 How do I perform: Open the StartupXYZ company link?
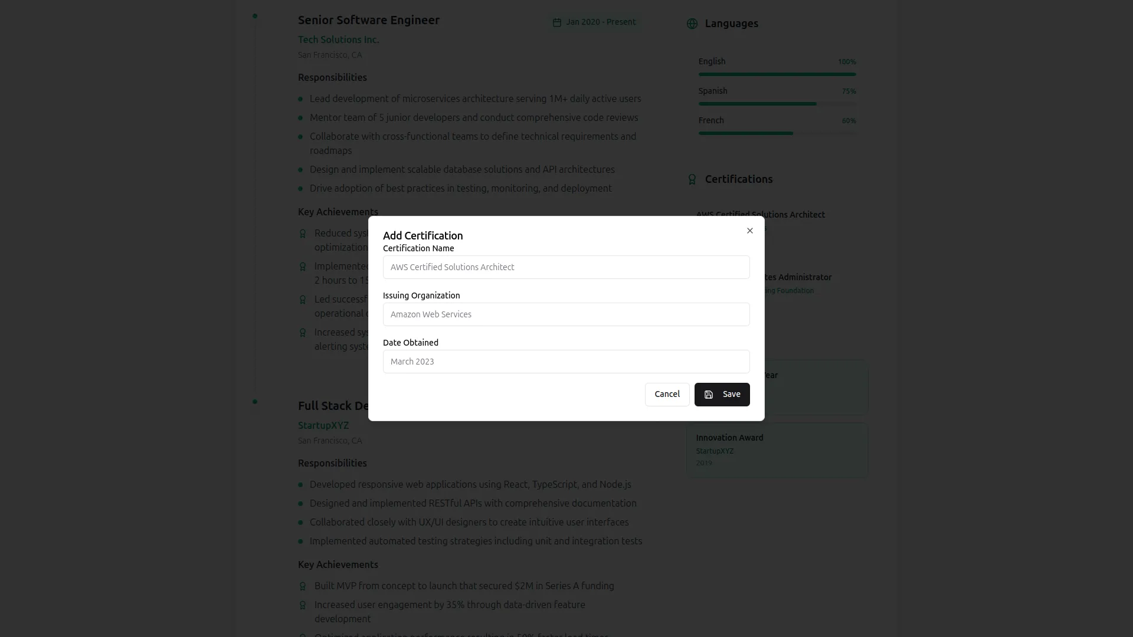point(323,425)
